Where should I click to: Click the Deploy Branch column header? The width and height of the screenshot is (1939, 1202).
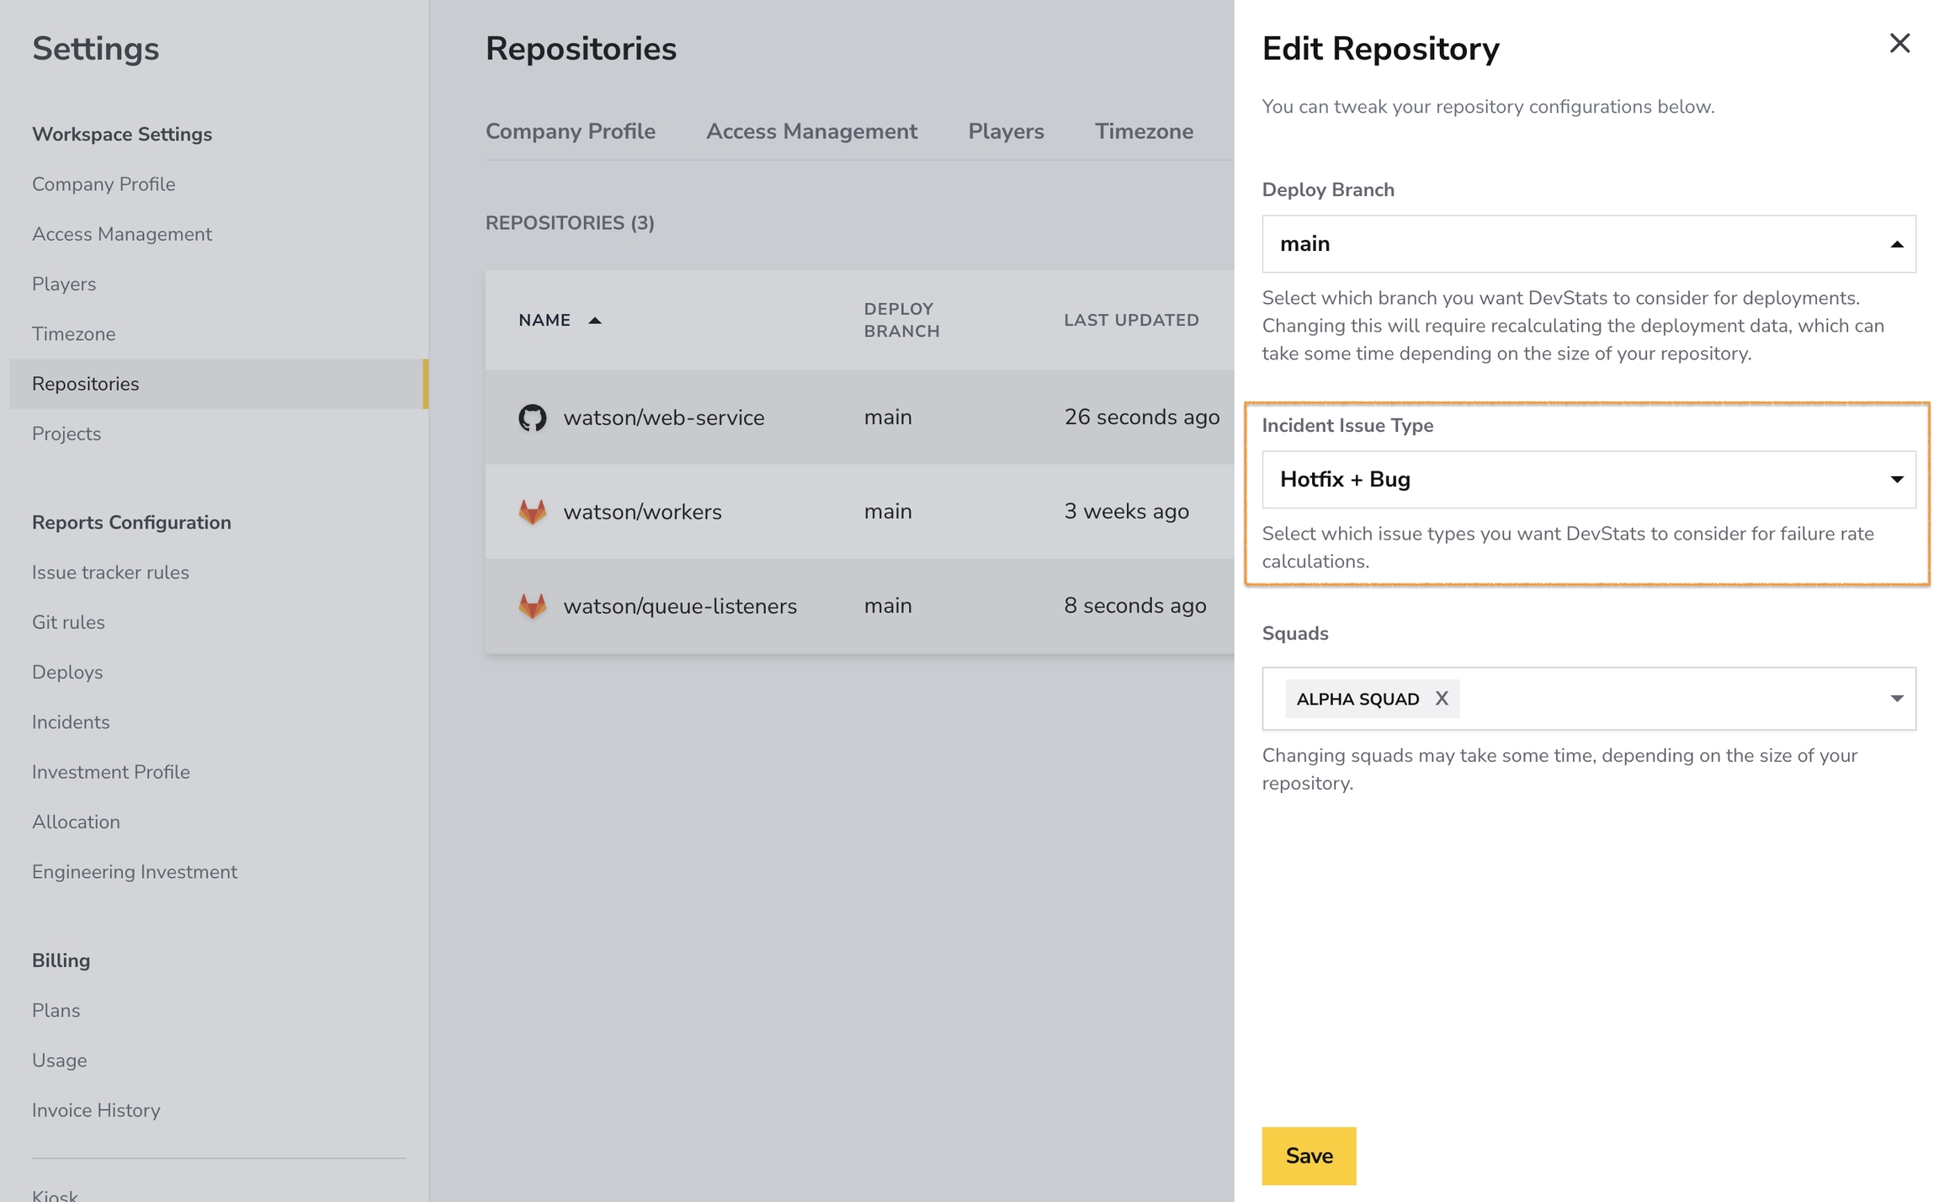[x=901, y=320]
